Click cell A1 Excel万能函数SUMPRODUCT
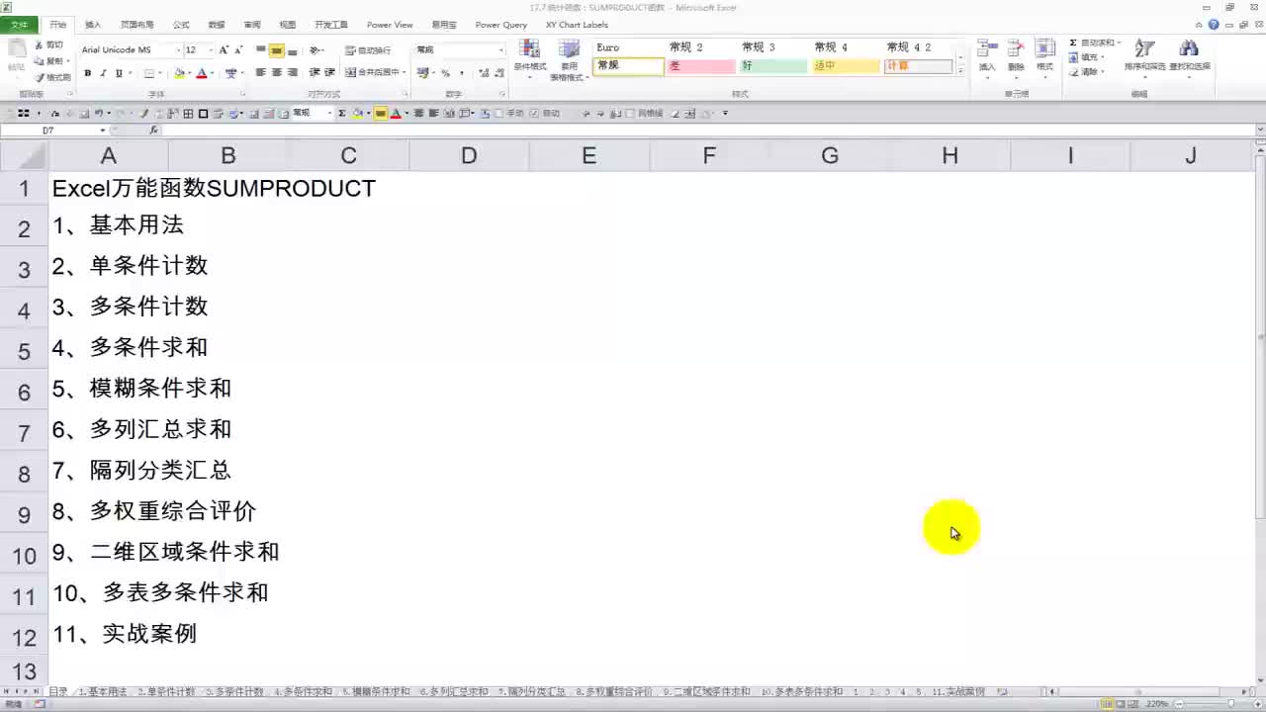 [214, 188]
